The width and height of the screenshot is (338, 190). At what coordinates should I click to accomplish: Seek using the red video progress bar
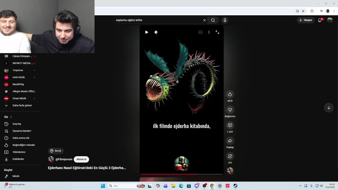[182, 174]
